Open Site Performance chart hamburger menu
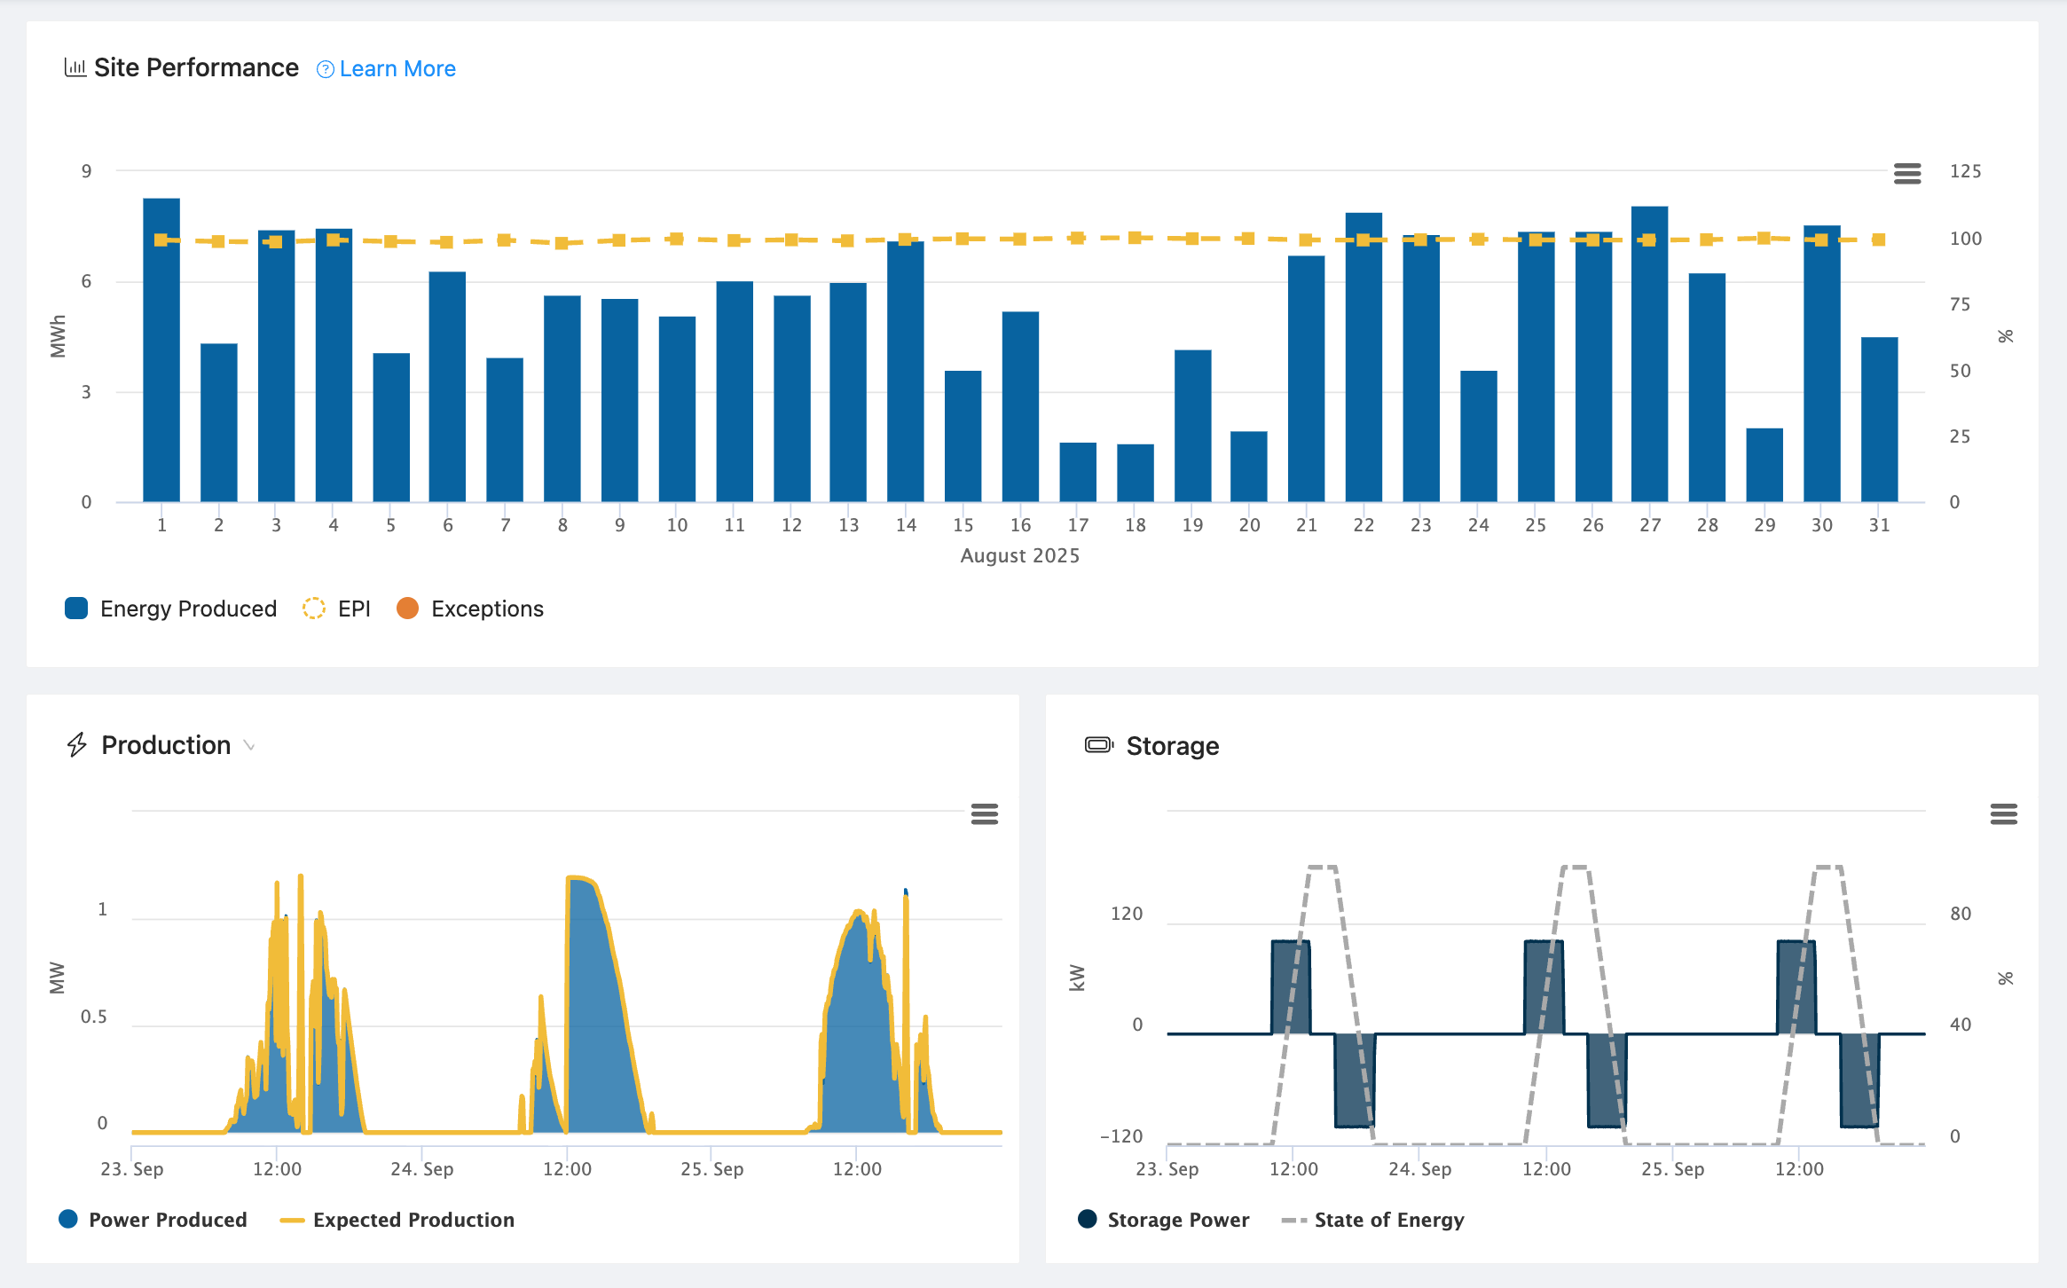Viewport: 2067px width, 1288px height. coord(1906,174)
